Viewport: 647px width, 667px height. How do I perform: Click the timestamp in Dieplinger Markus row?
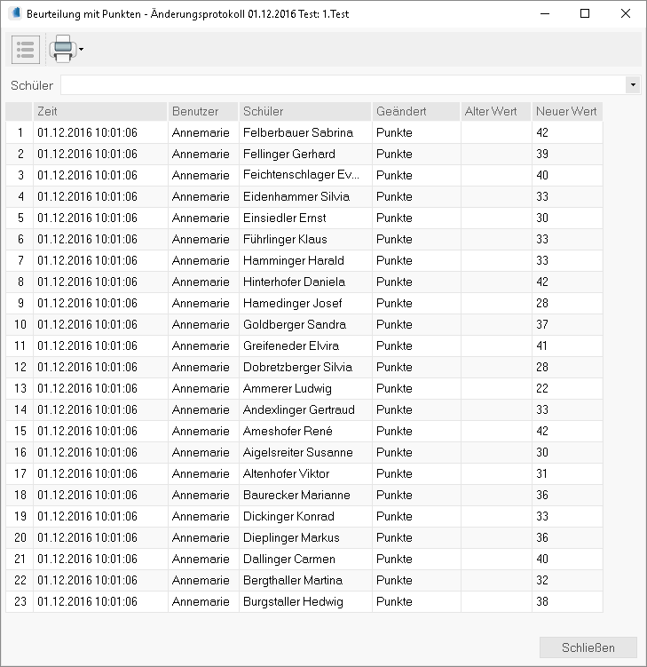[100, 536]
